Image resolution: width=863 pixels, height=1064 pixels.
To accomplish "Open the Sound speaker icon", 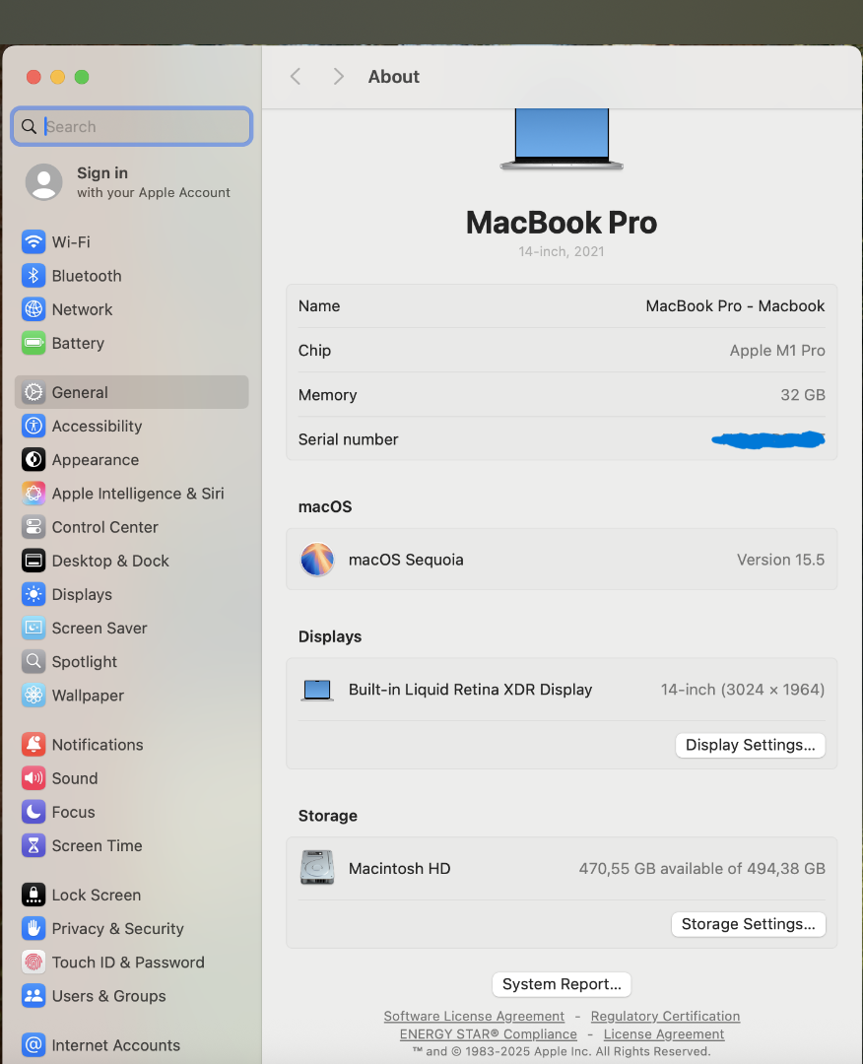I will click(33, 778).
